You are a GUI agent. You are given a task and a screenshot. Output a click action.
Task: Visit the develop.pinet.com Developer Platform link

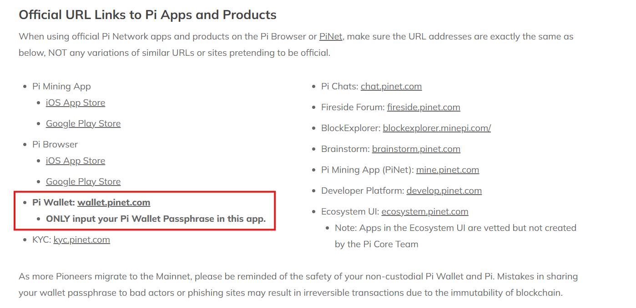[x=444, y=191]
